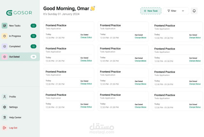The image size is (204, 137).
Task: Click the Profile user icon
Action: pos(4,97)
